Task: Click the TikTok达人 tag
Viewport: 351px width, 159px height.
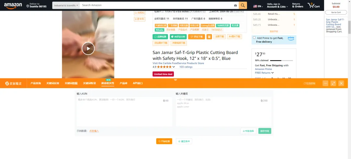Action: coord(217,30)
